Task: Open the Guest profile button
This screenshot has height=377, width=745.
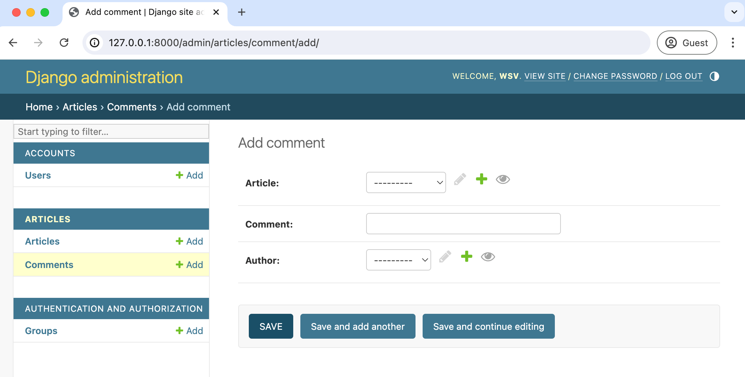Action: coord(687,43)
